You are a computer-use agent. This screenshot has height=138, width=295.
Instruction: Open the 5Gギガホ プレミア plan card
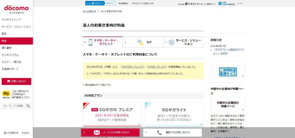coord(112,114)
